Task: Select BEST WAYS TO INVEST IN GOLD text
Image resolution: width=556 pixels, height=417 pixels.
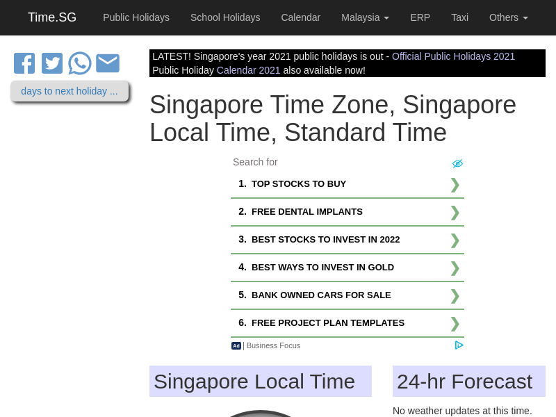Action: click(322, 267)
